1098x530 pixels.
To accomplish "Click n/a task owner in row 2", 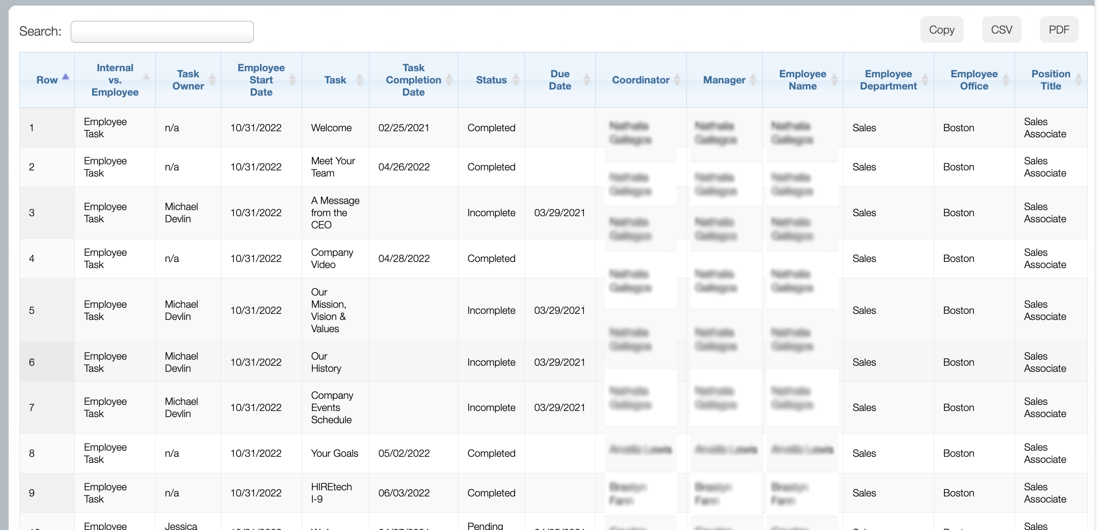I will 172,167.
